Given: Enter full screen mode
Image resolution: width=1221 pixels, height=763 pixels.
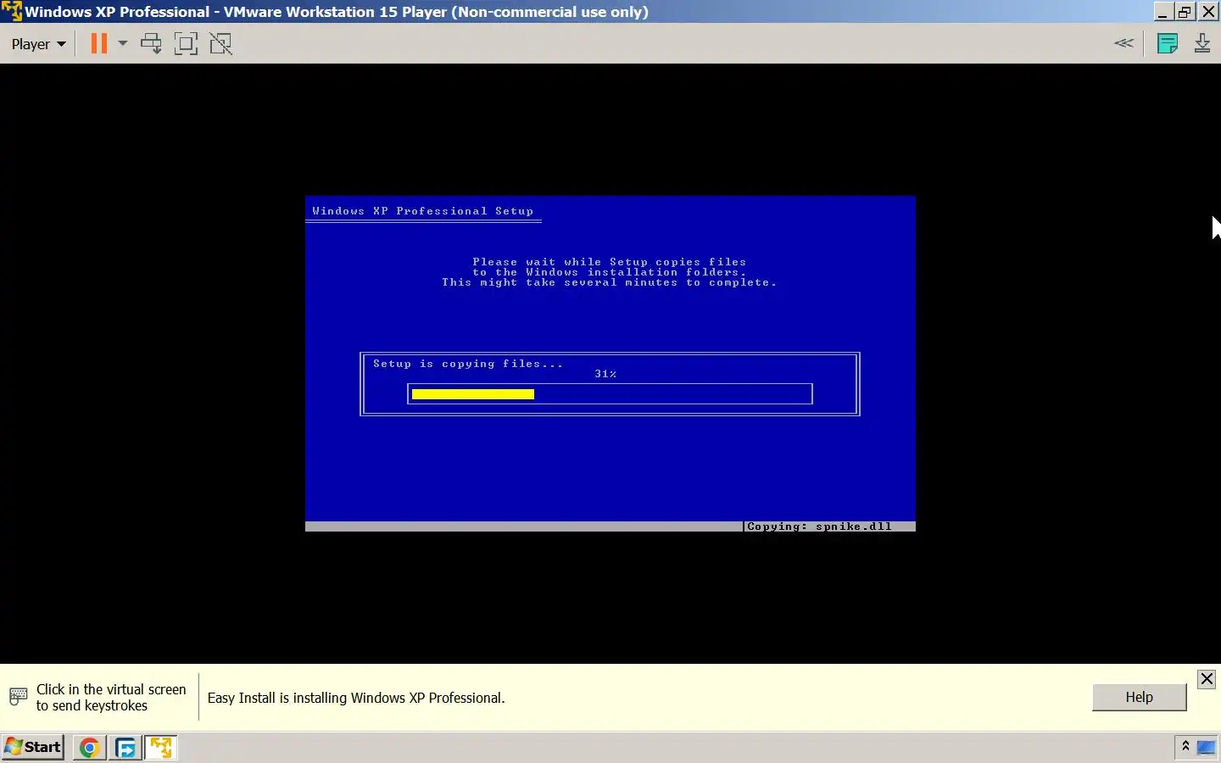Looking at the screenshot, I should (x=186, y=43).
